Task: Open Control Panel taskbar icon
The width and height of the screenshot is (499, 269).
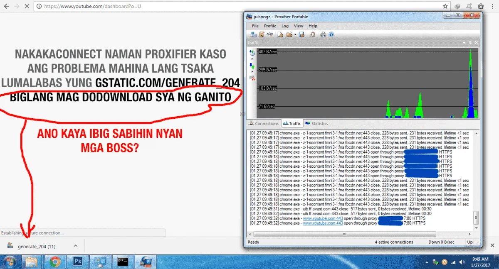Action: pyautogui.click(x=100, y=262)
